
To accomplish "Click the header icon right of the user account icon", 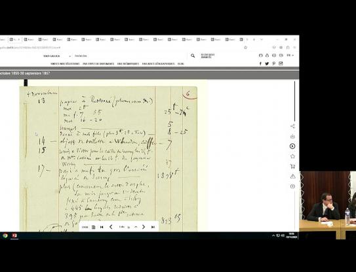I will coord(274,56).
